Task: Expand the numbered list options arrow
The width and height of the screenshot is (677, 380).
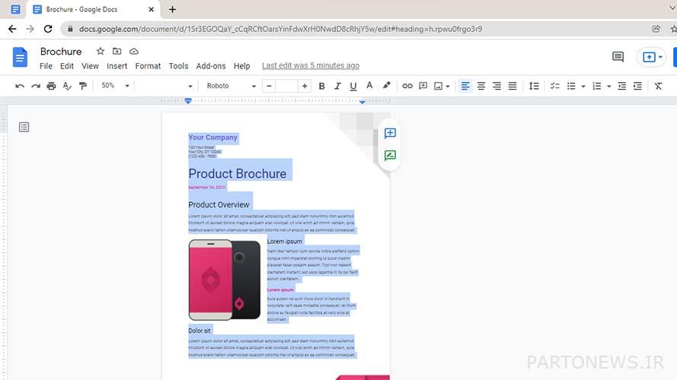Action: (x=608, y=86)
